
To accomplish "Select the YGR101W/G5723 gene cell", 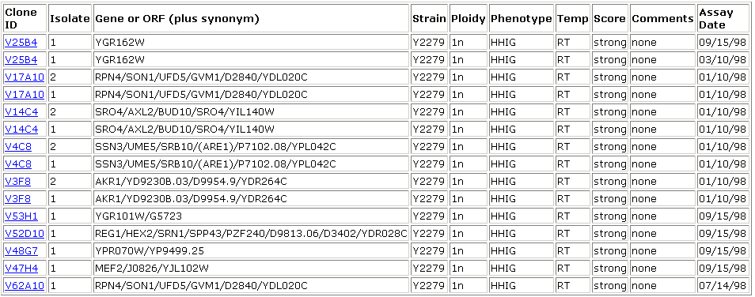I will point(252,216).
